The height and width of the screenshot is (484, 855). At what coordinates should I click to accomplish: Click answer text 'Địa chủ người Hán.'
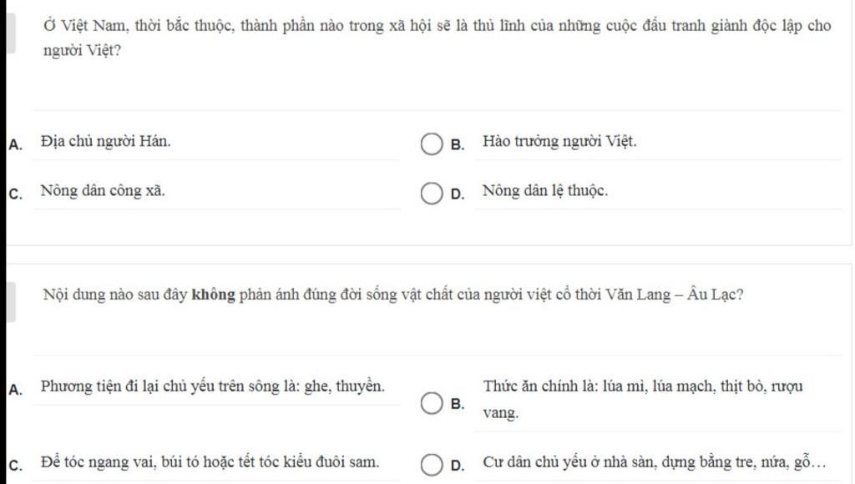pos(106,141)
